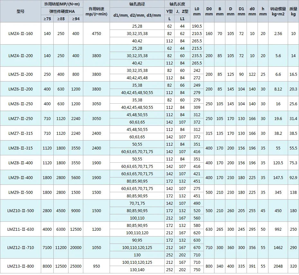This screenshot has height=275, width=299.
Task: Click the 弹性件硬度HA header cell
Action: [x=62, y=12]
